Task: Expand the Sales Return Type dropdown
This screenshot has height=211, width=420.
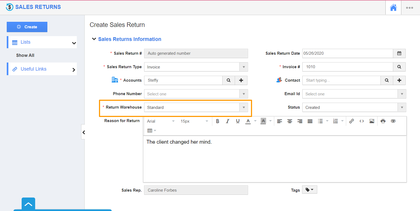Action: point(243,67)
